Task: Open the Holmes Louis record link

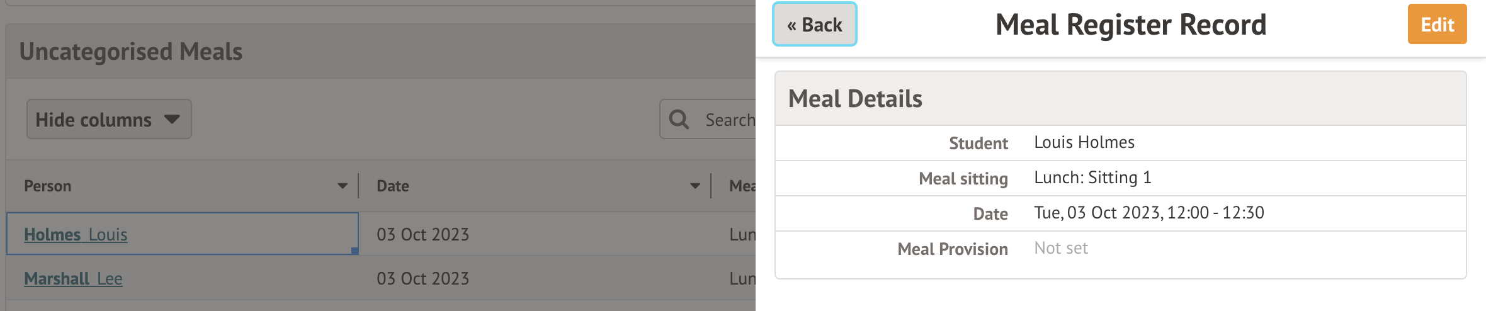Action: (76, 234)
